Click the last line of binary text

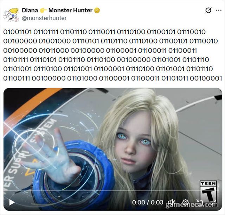[x=112, y=78]
